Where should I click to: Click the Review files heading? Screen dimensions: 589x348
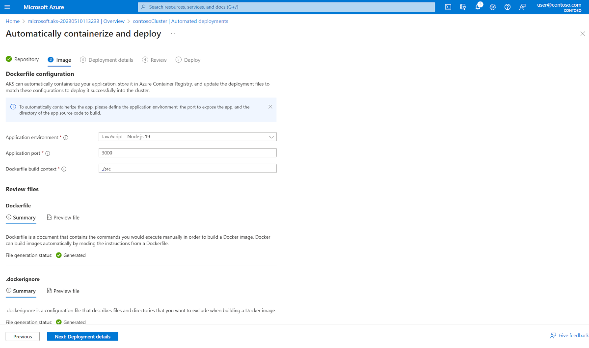pyautogui.click(x=22, y=189)
